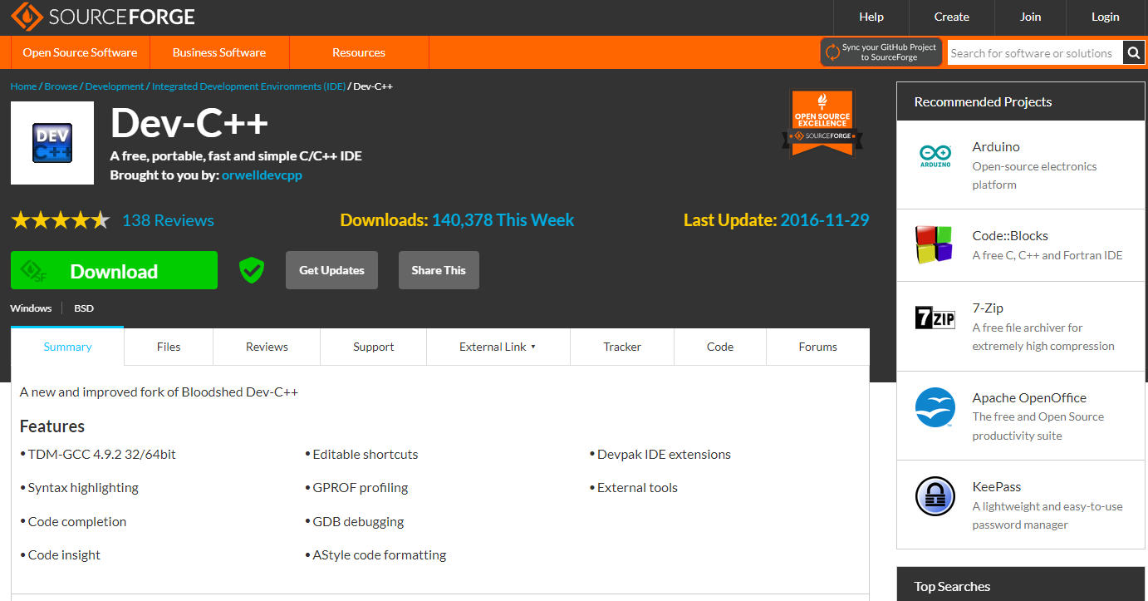Click the AStyle code formatting feature text
Viewport: 1148px width, 601px height.
pyautogui.click(x=379, y=554)
